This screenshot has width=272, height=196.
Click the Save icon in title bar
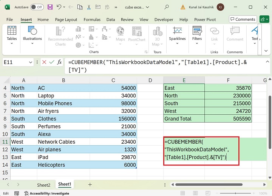[x=50, y=7]
